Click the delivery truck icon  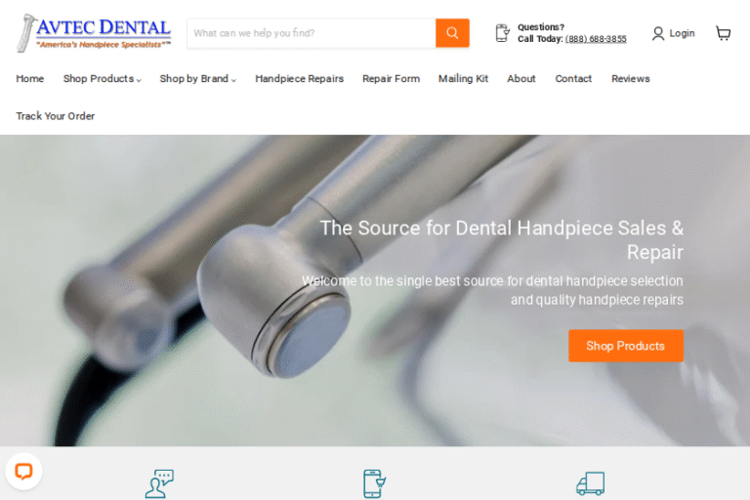click(590, 483)
